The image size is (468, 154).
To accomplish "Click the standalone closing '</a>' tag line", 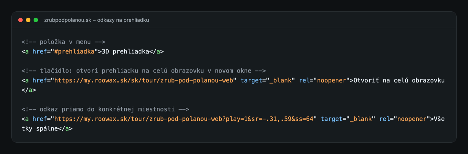I will pyautogui.click(x=29, y=90).
